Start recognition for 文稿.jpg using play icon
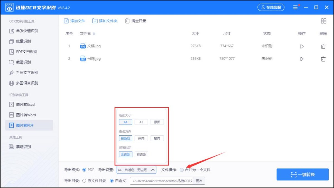The height and width of the screenshot is (188, 334). pos(302,47)
